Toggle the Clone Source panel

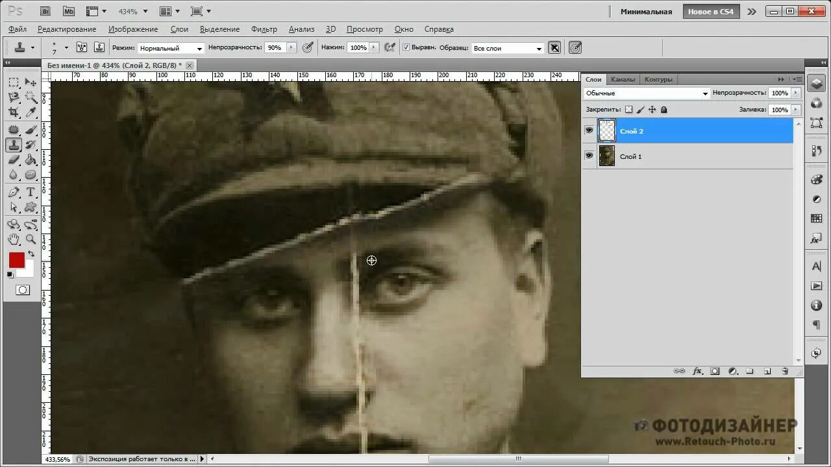click(99, 47)
